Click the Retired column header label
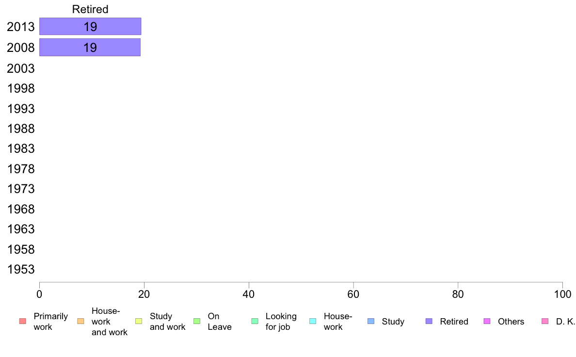Screen dimensions: 576x357 click(x=90, y=9)
